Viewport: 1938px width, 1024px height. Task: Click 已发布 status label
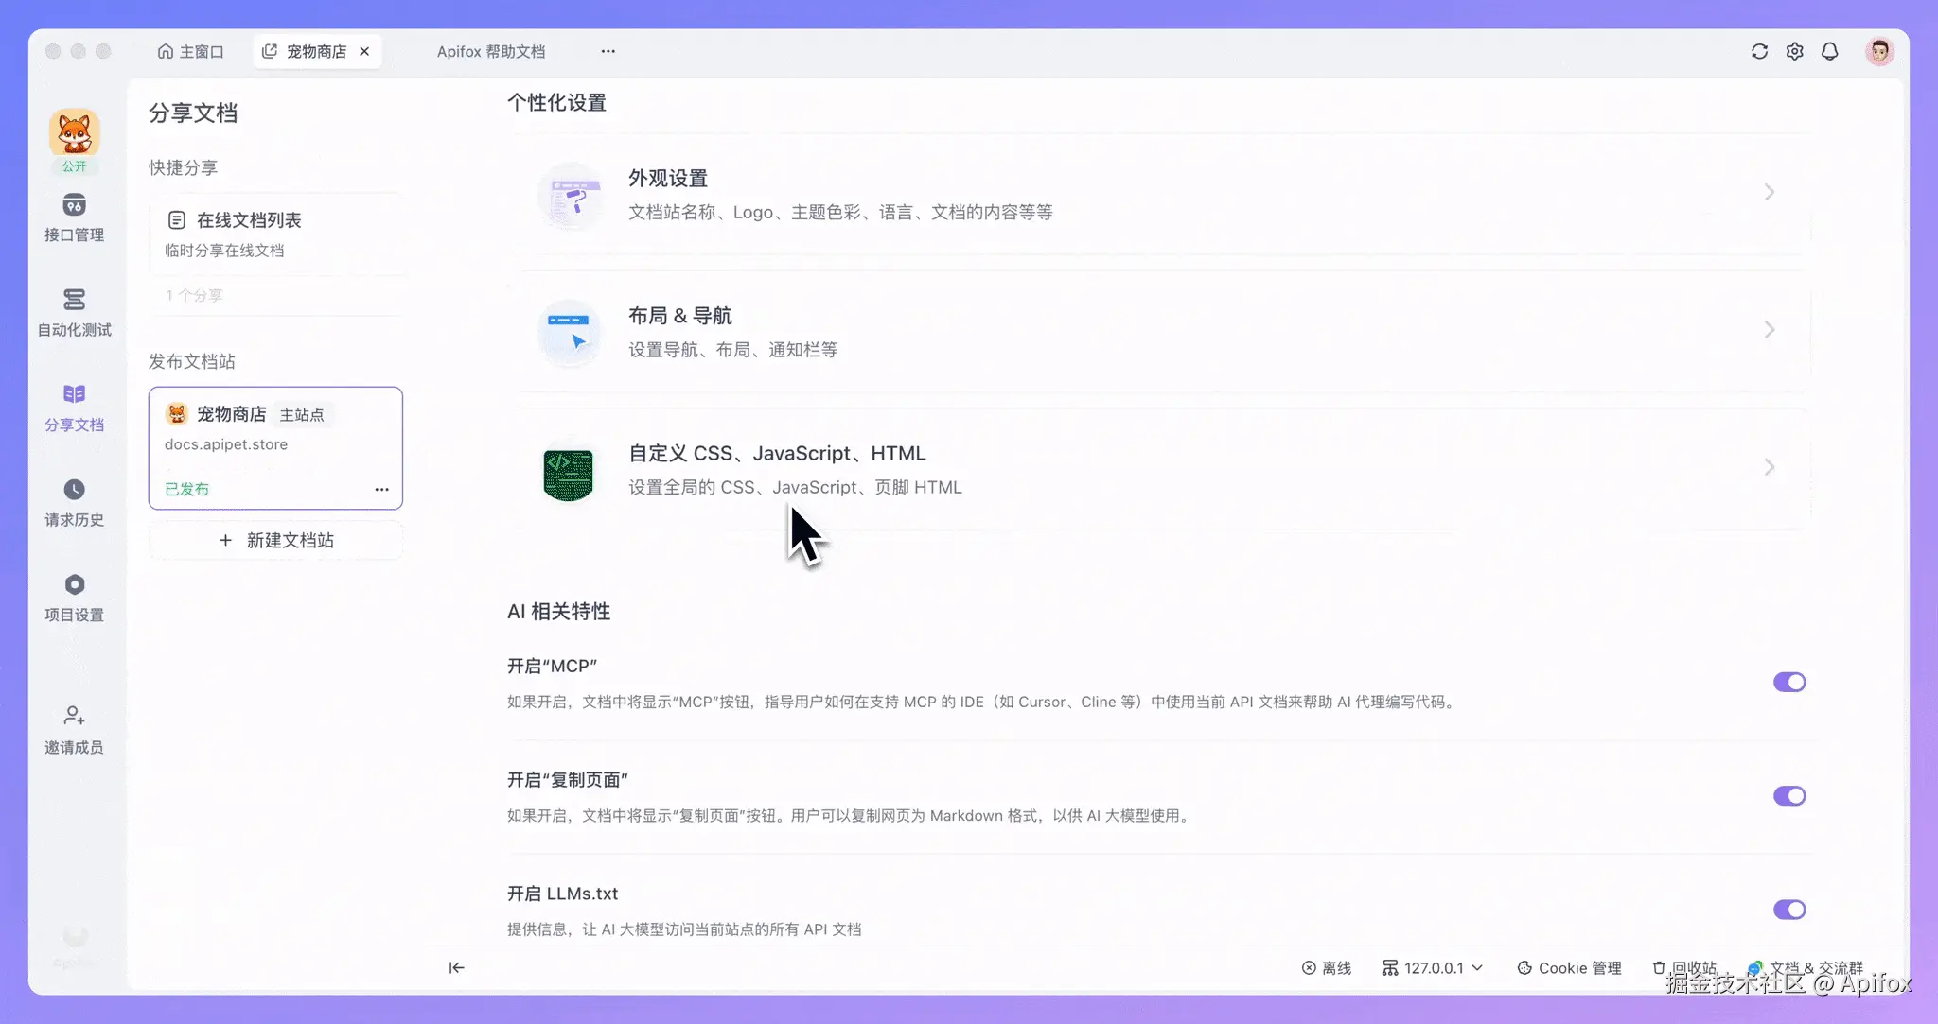pos(186,489)
